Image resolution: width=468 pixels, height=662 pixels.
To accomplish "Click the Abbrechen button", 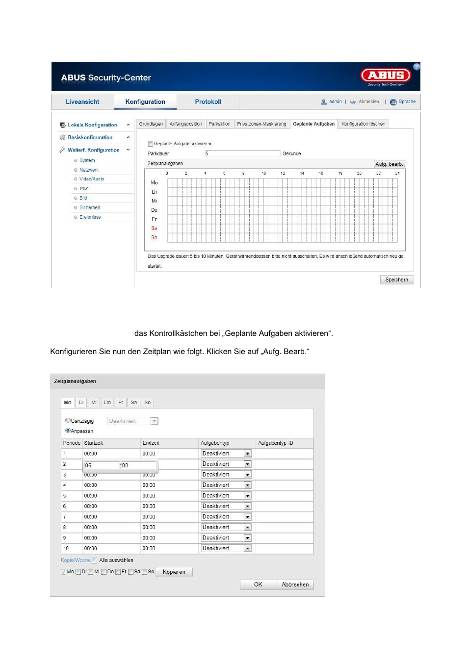I will tap(295, 585).
